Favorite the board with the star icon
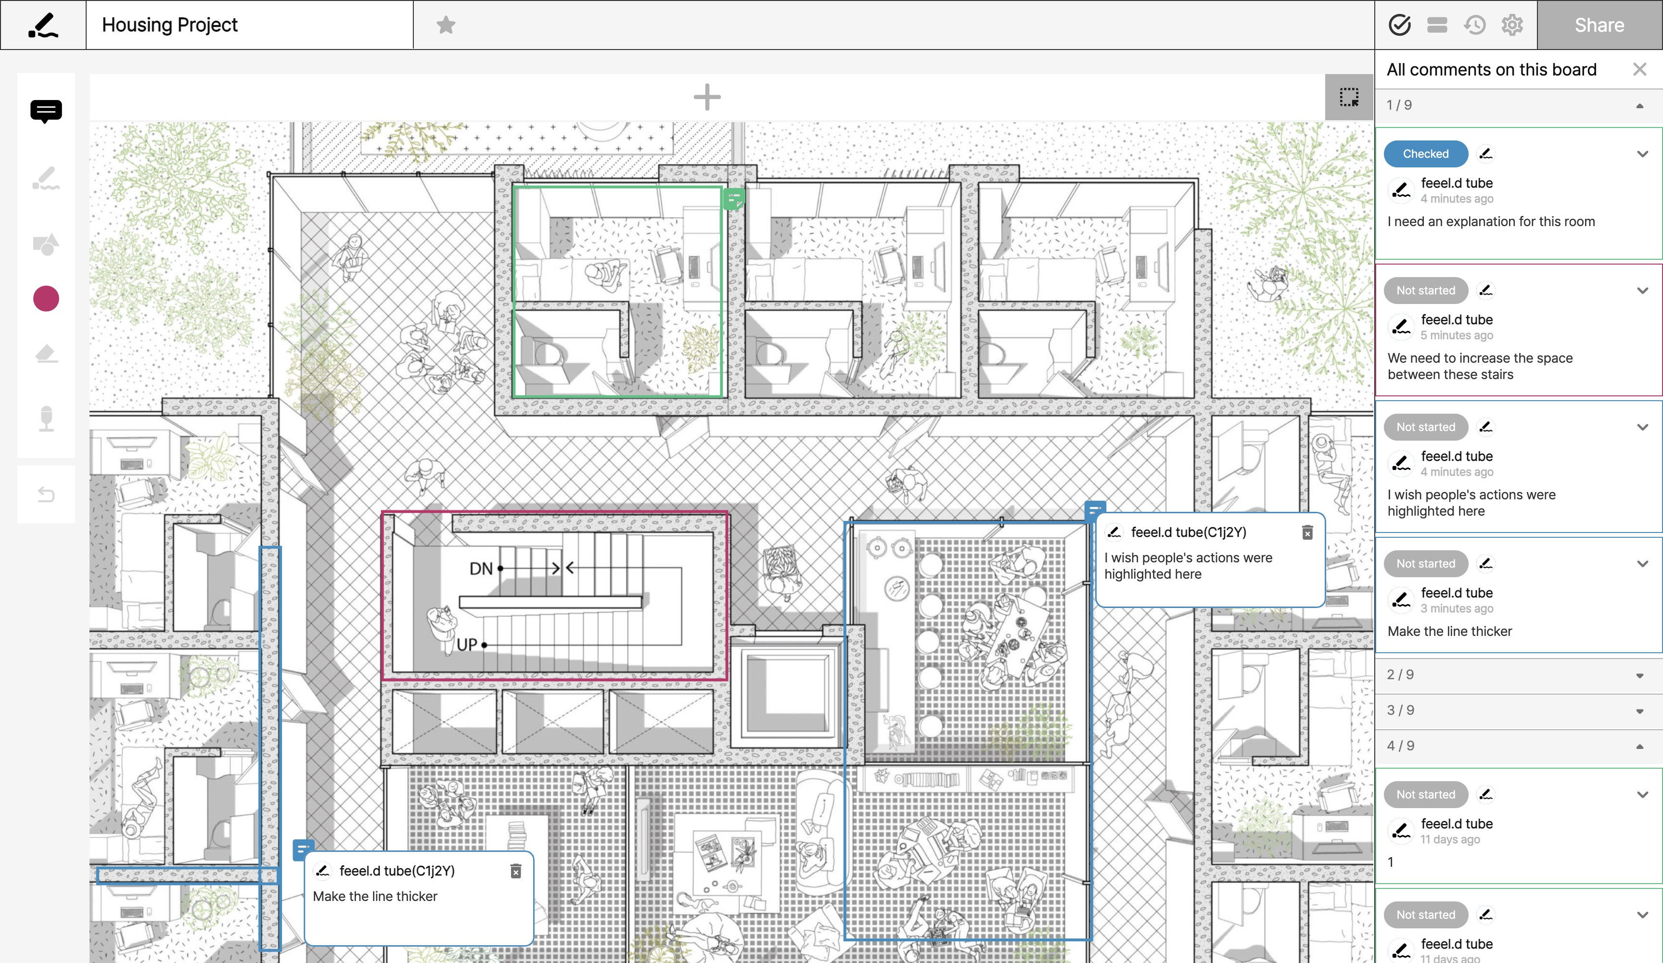The width and height of the screenshot is (1663, 963). (x=446, y=25)
